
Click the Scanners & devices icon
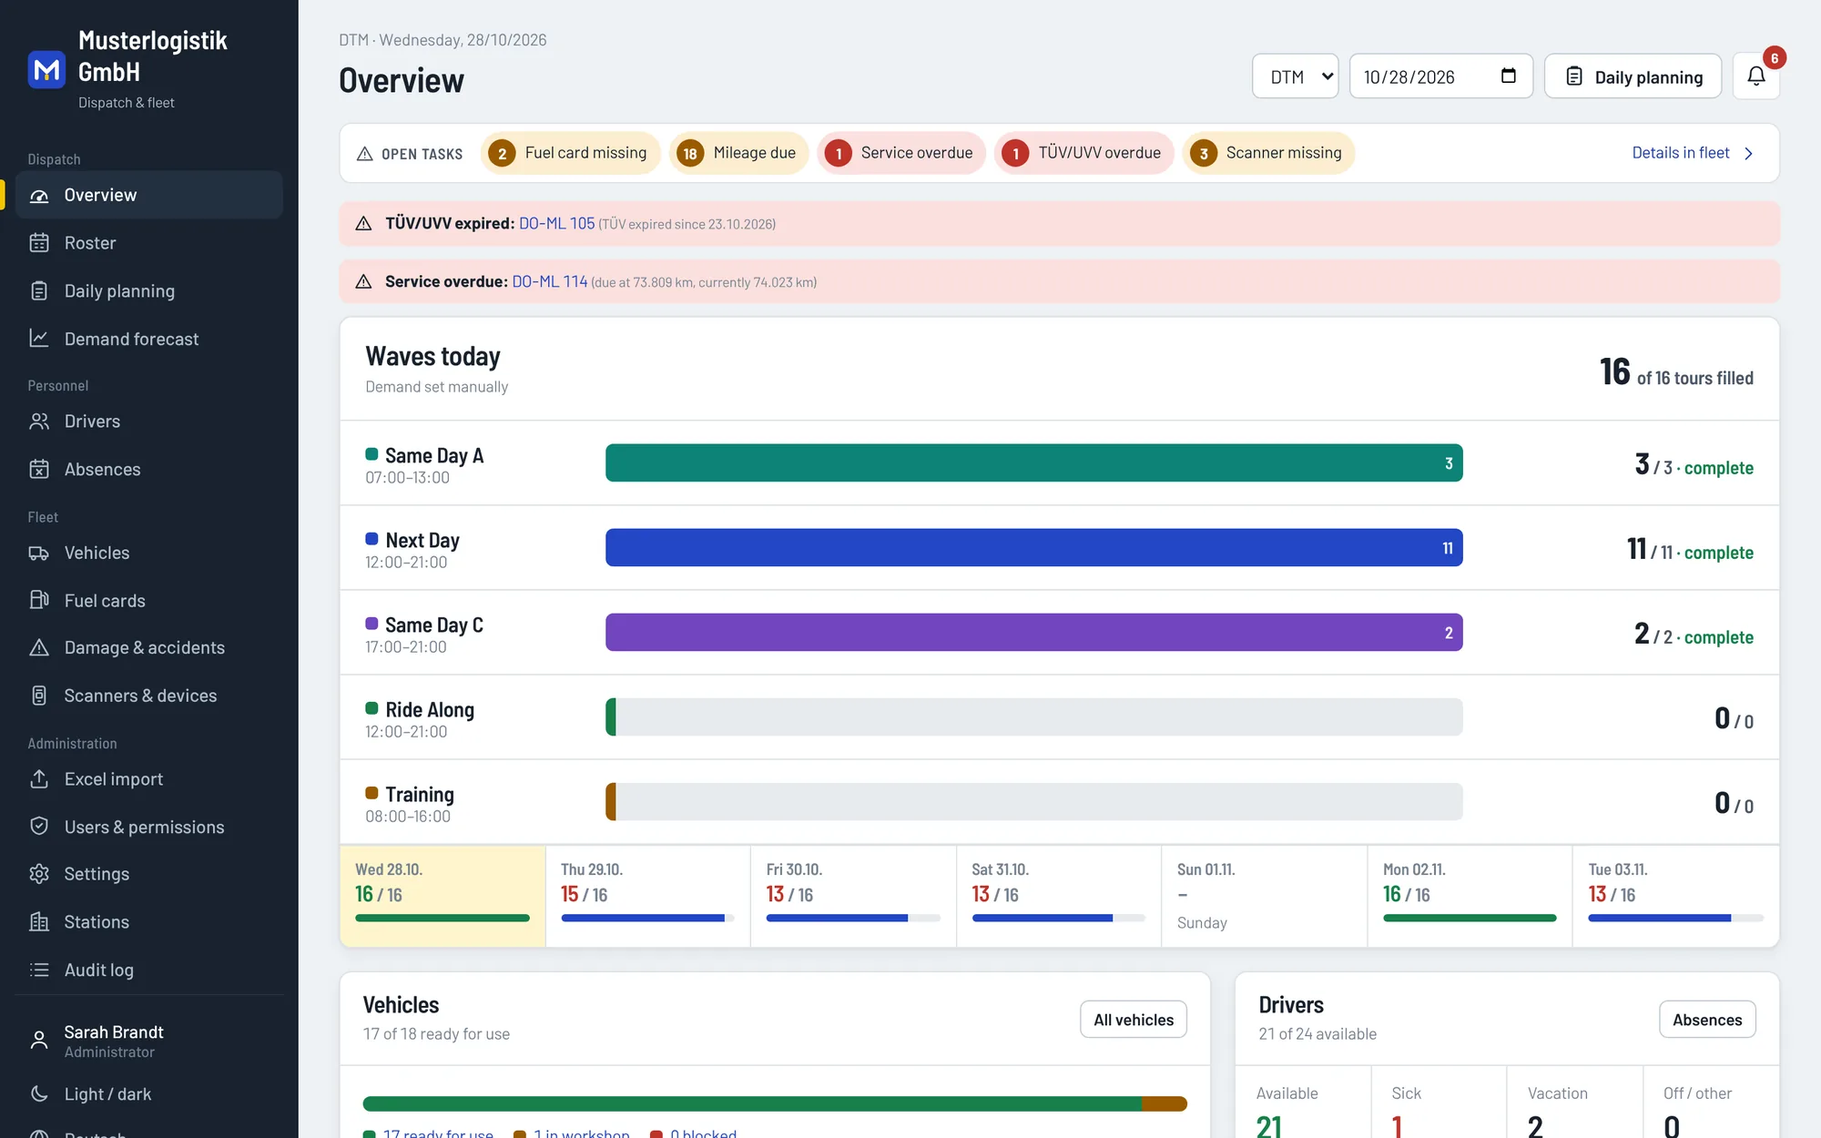pyautogui.click(x=39, y=696)
